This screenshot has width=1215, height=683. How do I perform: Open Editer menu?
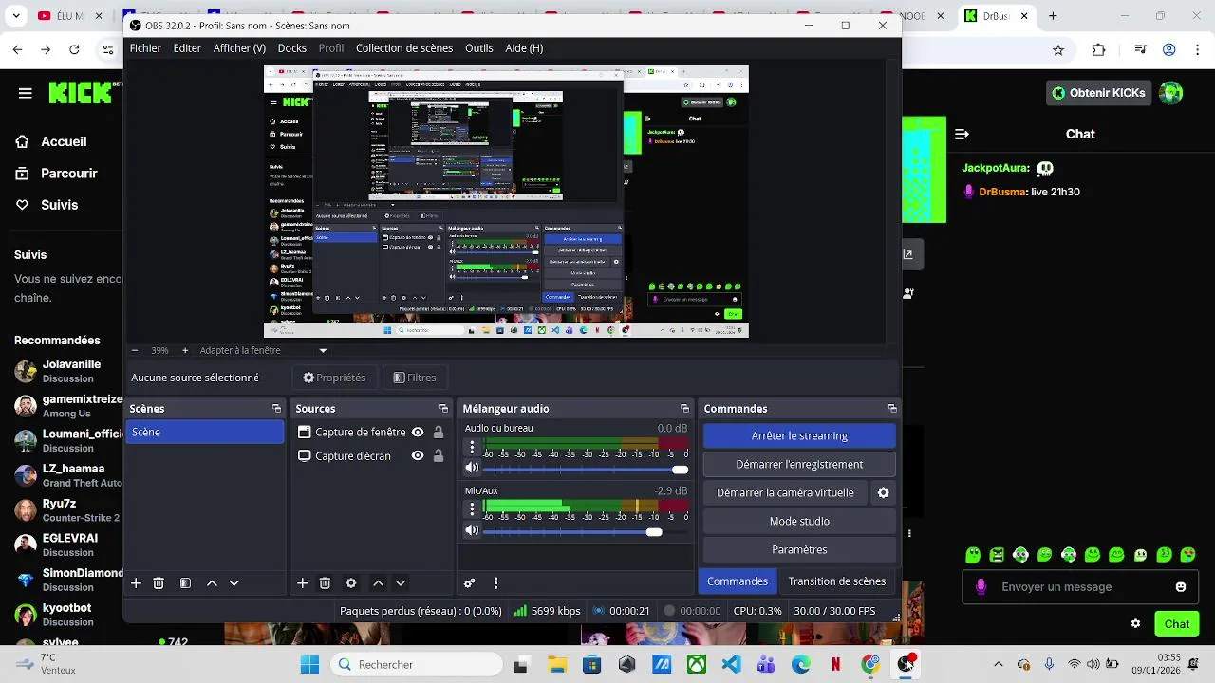pos(187,48)
